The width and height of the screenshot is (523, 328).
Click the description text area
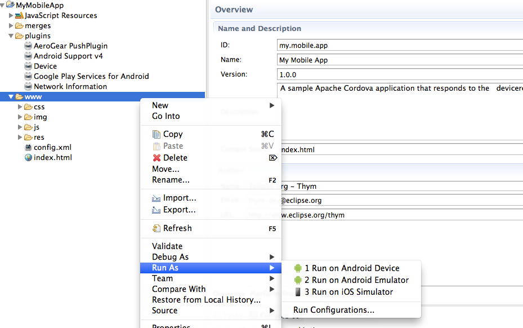tap(400, 111)
